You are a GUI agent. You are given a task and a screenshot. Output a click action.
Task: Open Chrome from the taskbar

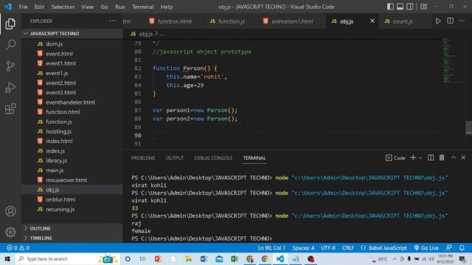(265, 258)
